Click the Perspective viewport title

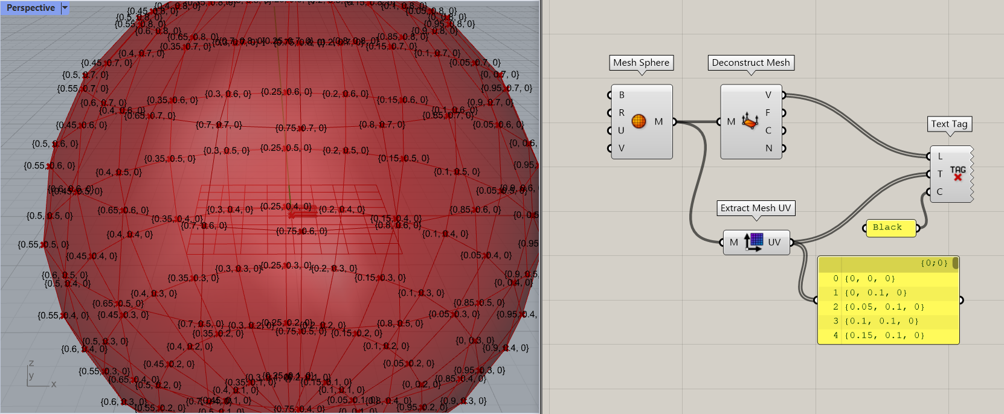30,8
